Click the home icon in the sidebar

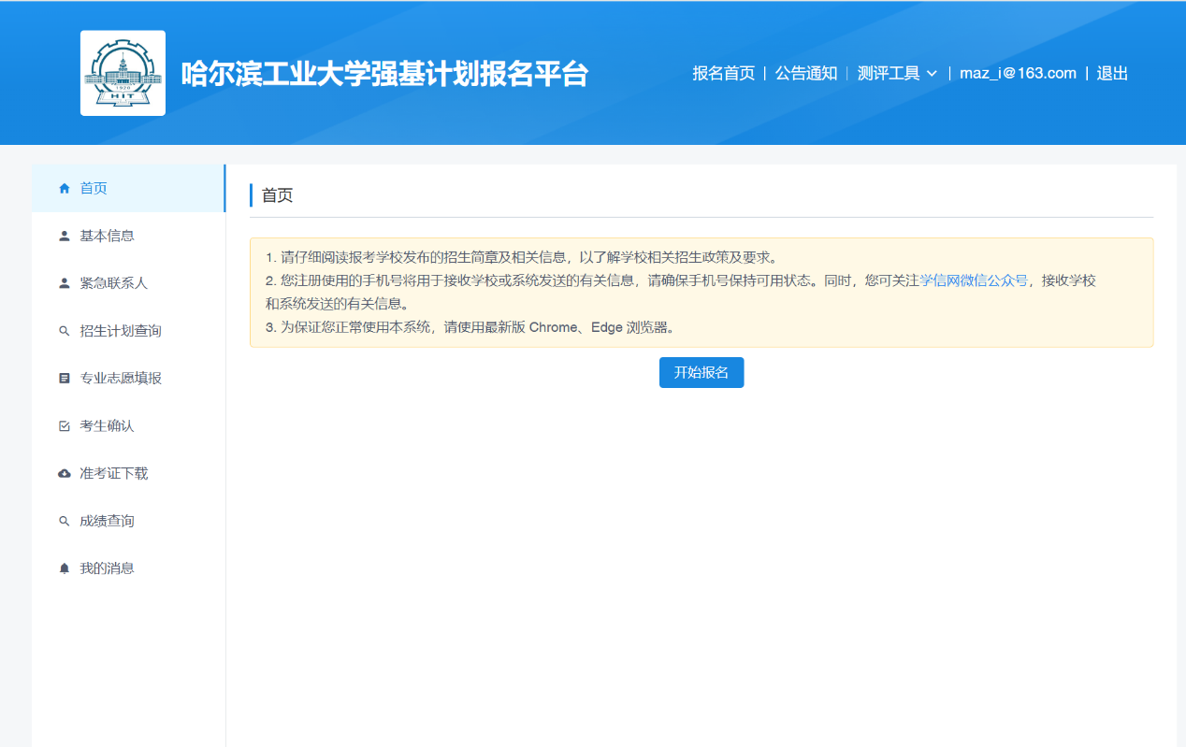tap(65, 188)
